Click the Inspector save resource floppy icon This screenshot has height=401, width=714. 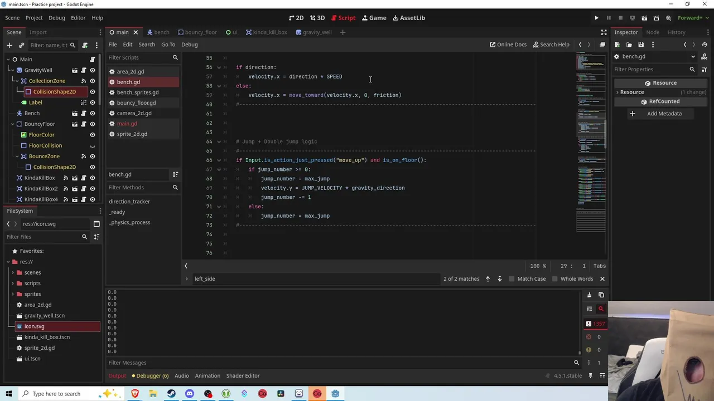tap(641, 45)
